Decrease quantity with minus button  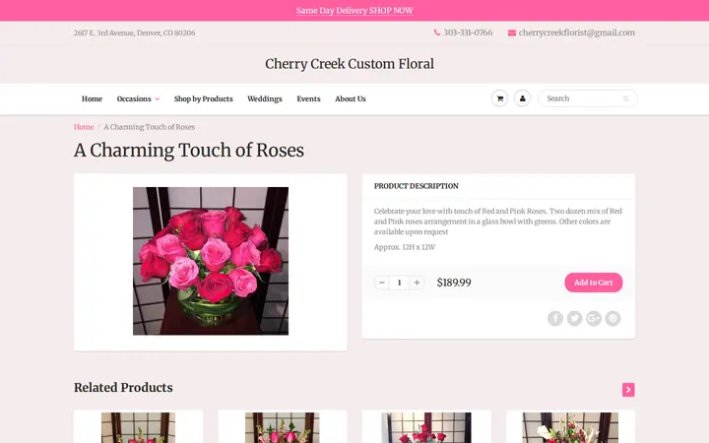pos(382,283)
